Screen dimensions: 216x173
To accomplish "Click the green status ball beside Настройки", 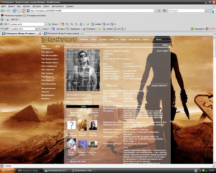I will 192,29.
